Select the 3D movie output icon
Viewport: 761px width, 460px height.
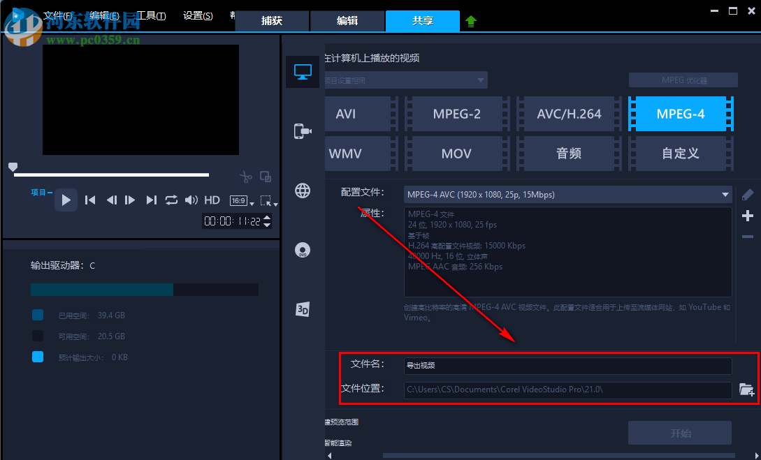tap(303, 309)
